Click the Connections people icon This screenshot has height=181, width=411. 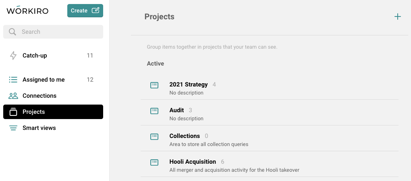(x=13, y=96)
